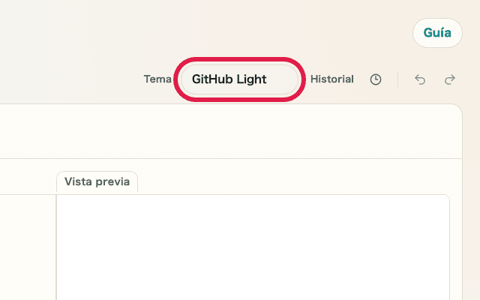The image size is (480, 300).
Task: Click the Historial label
Action: pos(332,79)
